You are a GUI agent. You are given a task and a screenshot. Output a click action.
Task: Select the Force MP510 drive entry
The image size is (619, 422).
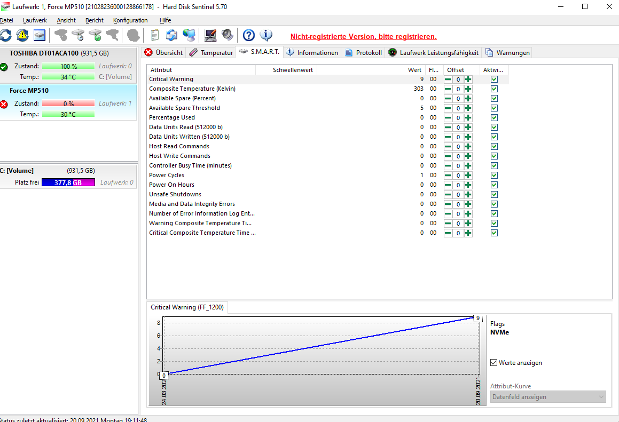click(68, 102)
